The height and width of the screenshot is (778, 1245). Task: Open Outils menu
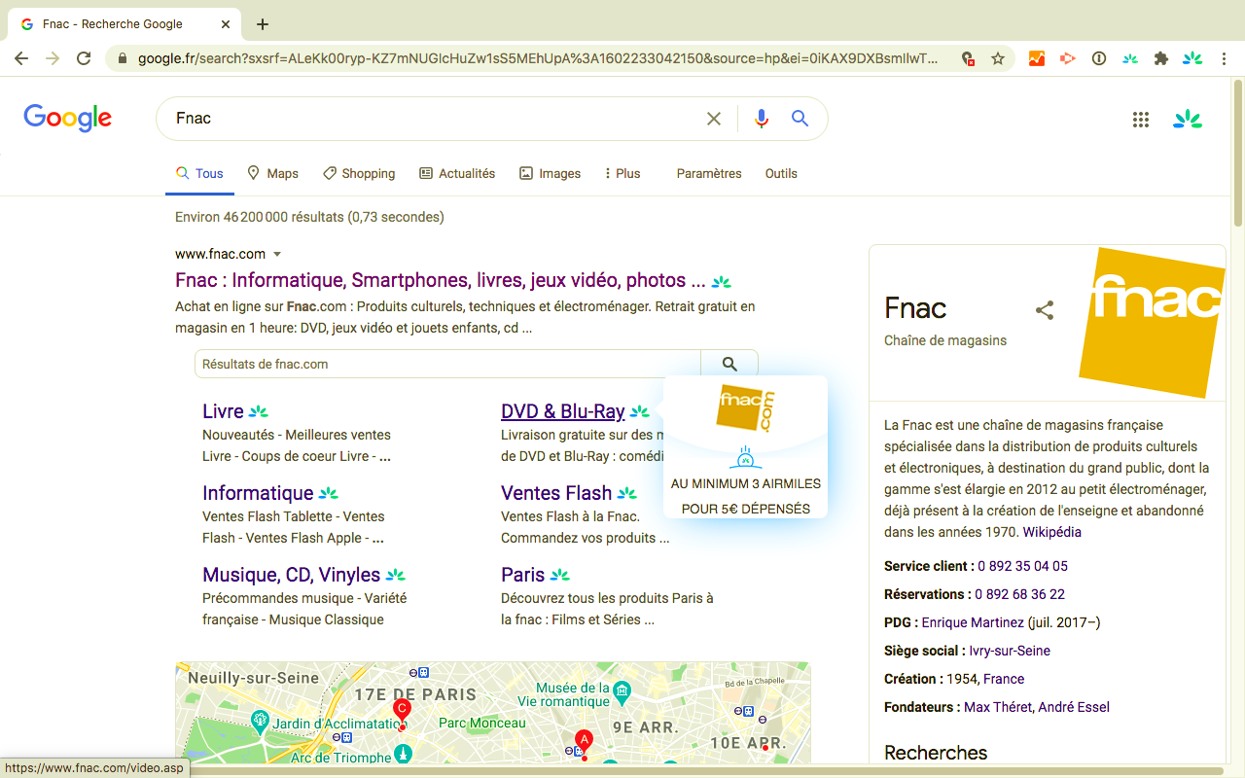(x=781, y=173)
